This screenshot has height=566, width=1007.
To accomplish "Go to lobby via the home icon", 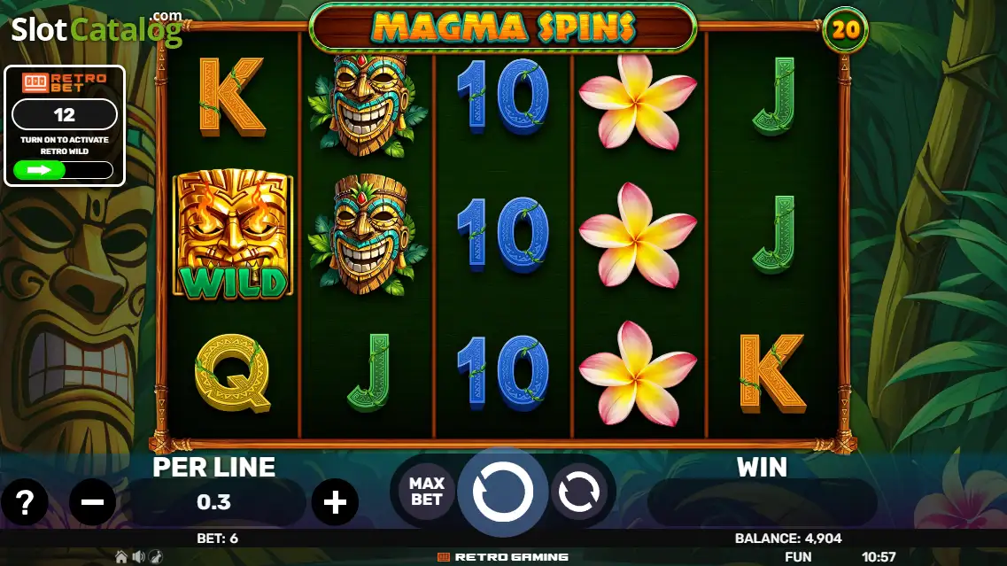I will click(120, 557).
